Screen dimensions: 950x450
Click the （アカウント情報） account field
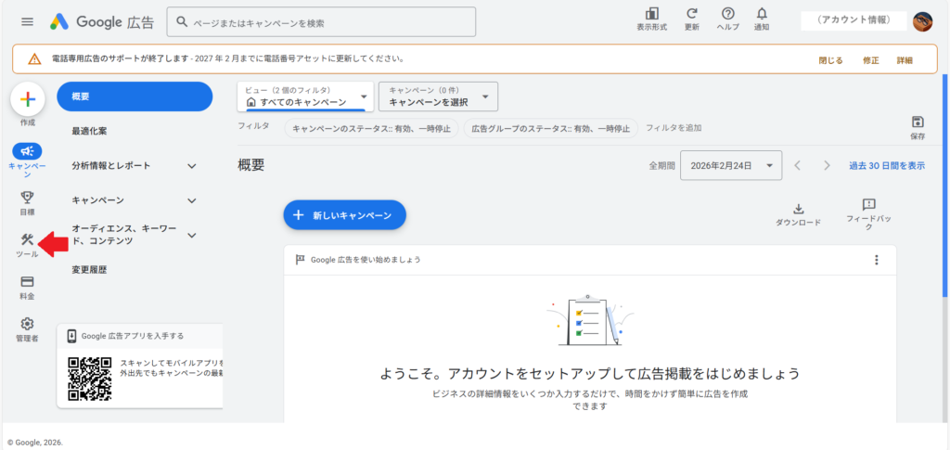(854, 20)
